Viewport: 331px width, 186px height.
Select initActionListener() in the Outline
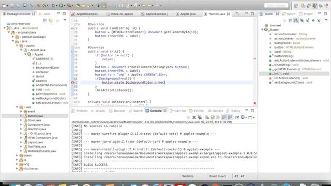coord(291,78)
